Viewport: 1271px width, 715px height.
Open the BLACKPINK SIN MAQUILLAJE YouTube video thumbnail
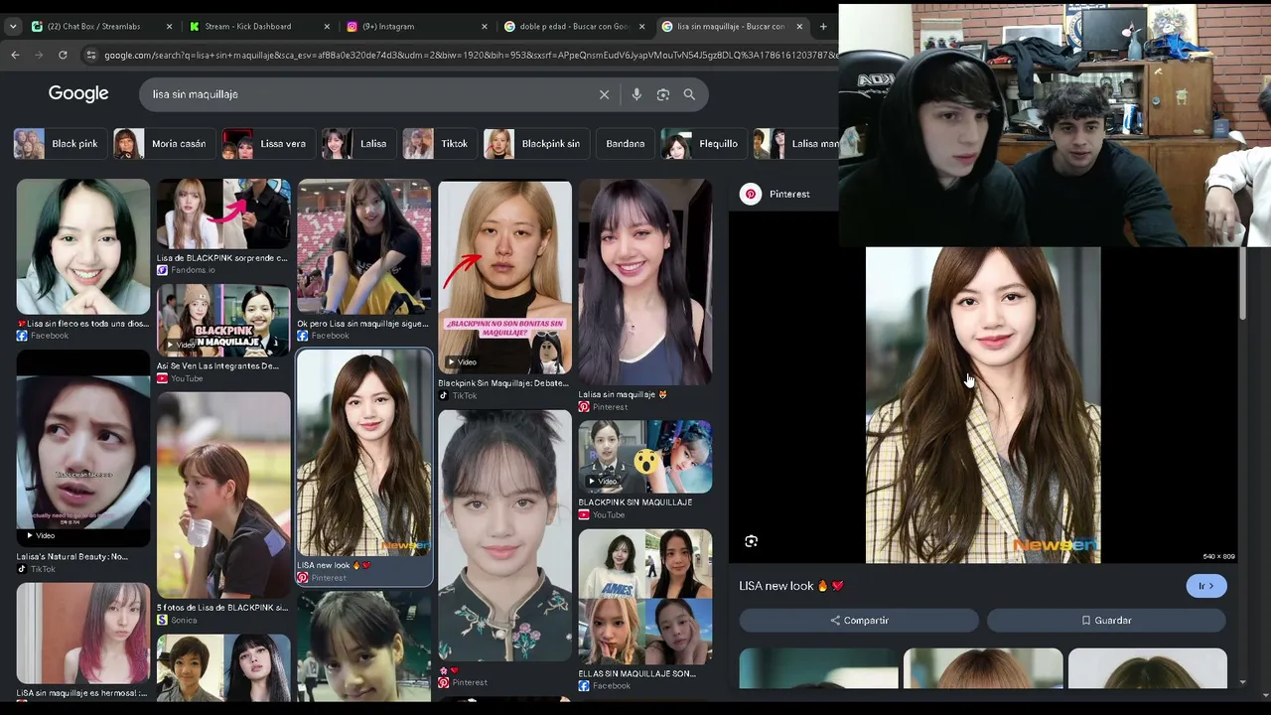pyautogui.click(x=645, y=457)
